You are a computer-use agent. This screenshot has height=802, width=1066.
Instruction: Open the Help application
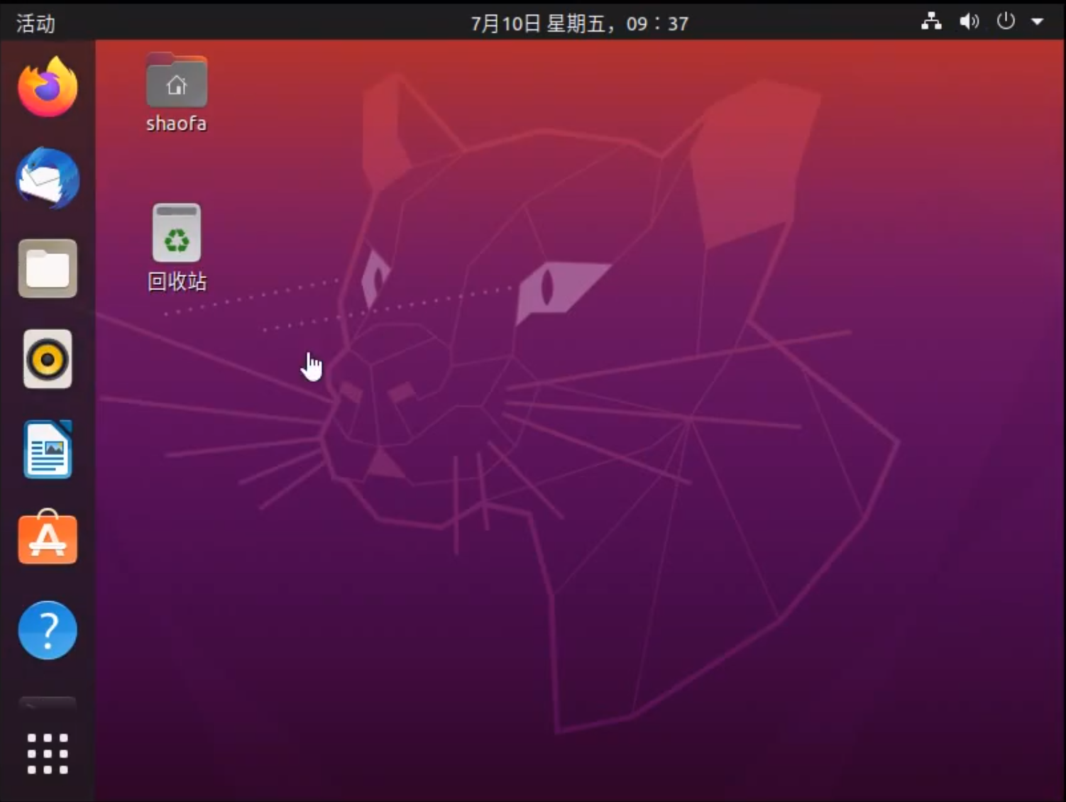[x=47, y=630]
